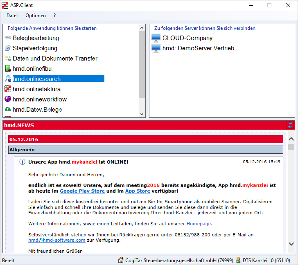The width and height of the screenshot is (298, 265).
Task: Open the Datei menu
Action: (12, 16)
